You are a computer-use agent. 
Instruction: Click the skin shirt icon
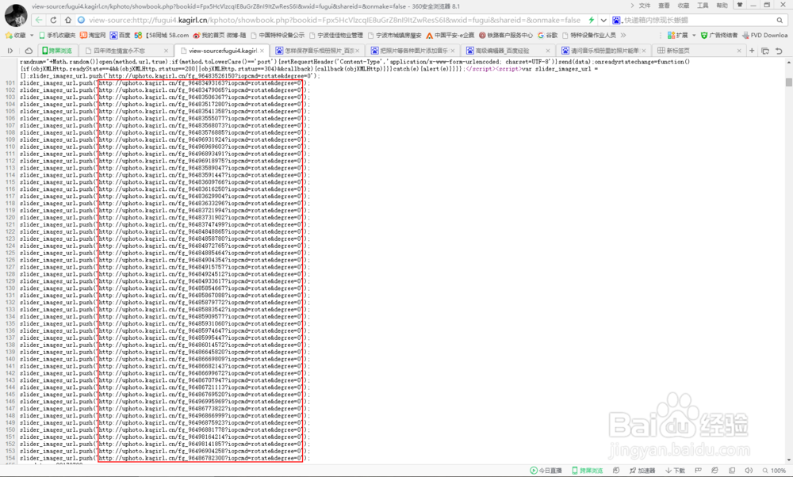740,5
